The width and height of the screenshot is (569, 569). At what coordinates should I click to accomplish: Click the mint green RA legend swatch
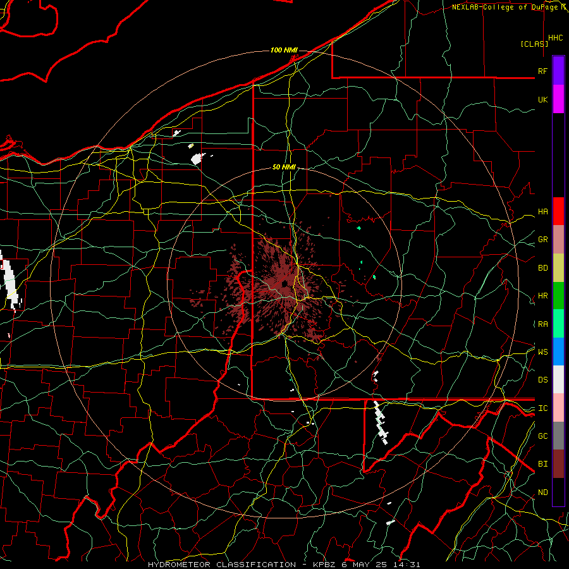(558, 324)
